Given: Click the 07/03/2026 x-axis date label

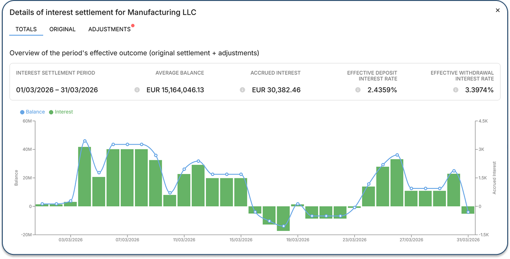Looking at the screenshot, I should point(127,240).
